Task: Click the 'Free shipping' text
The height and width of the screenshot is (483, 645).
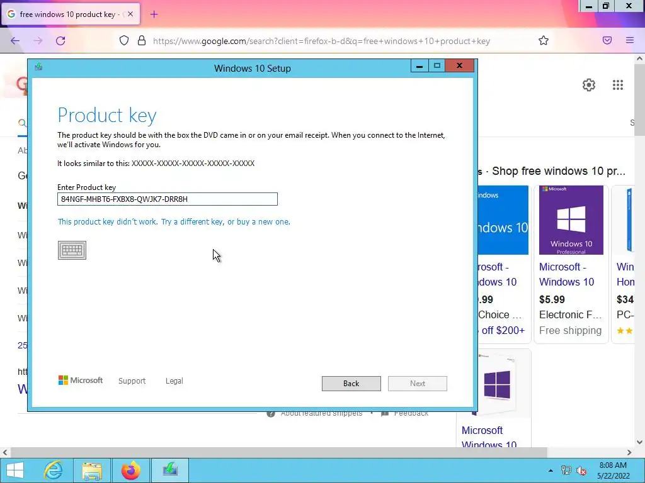Action: 570,330
